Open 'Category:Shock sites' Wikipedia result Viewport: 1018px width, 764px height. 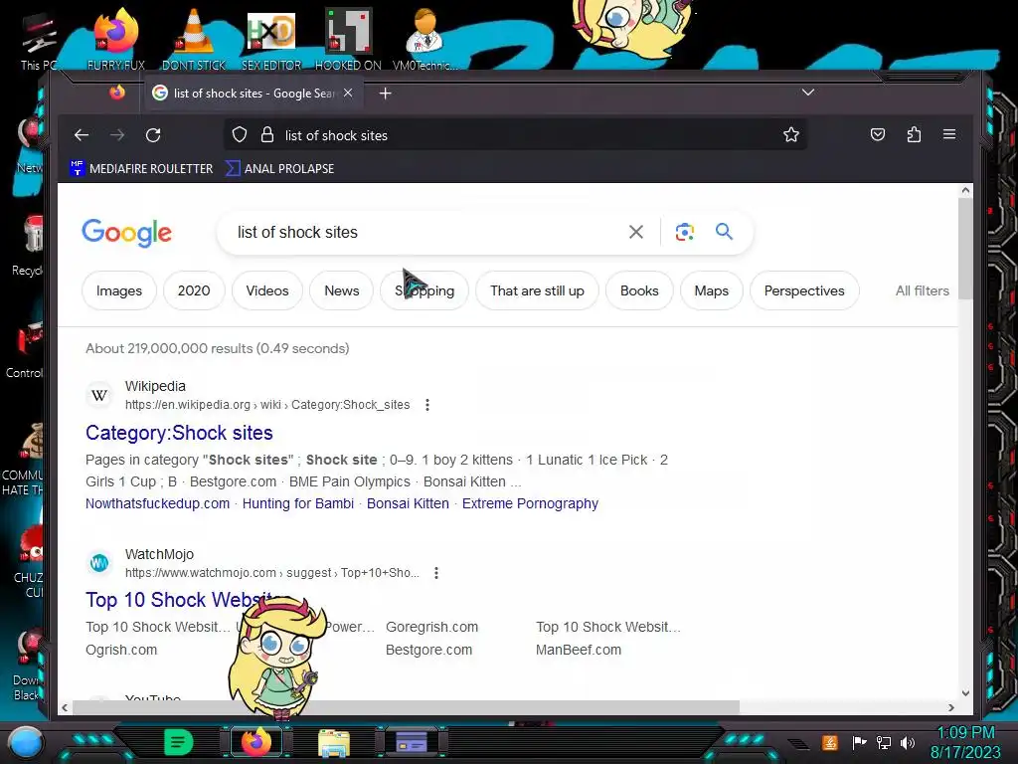pyautogui.click(x=179, y=433)
